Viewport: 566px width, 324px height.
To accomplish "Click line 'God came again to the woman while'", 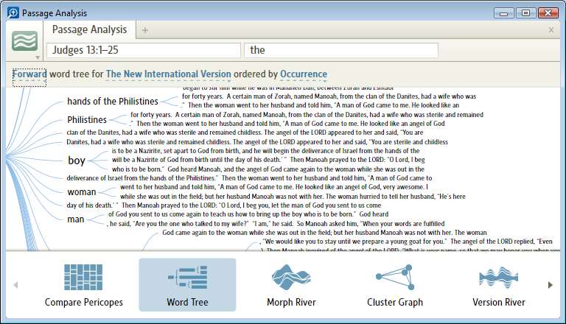I will point(324,233).
